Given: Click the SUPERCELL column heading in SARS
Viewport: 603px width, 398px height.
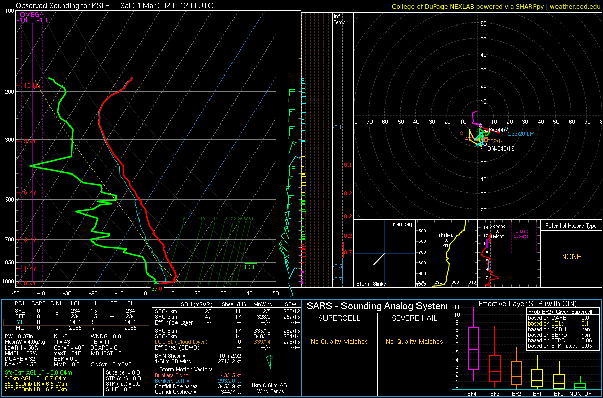Looking at the screenshot, I should pyautogui.click(x=339, y=319).
